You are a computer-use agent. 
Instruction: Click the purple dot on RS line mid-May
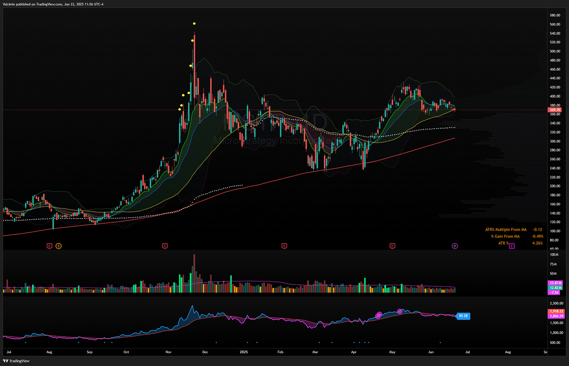point(399,311)
